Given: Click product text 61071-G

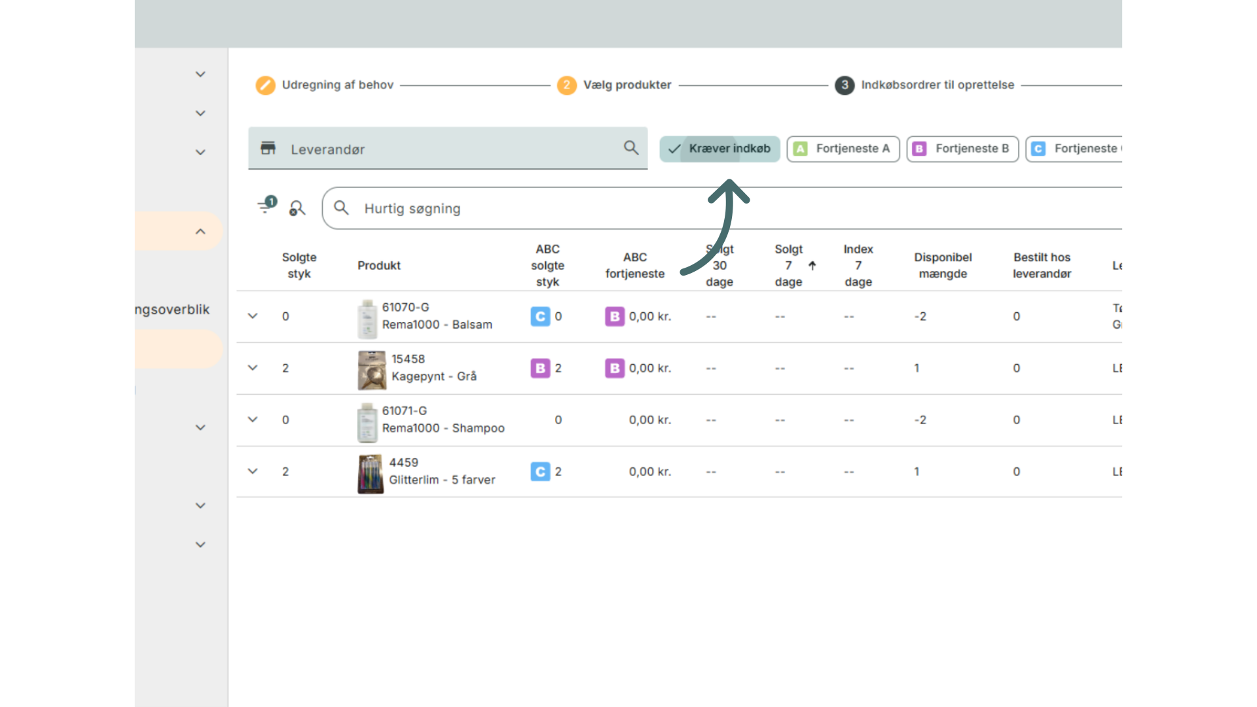Looking at the screenshot, I should pos(405,410).
